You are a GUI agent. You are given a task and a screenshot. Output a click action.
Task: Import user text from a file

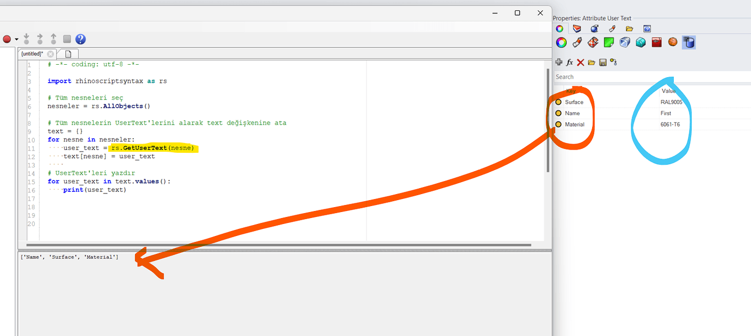click(592, 62)
